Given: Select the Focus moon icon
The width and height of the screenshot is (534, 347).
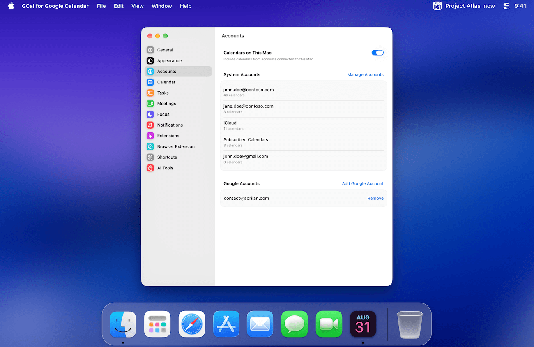Looking at the screenshot, I should coord(150,114).
